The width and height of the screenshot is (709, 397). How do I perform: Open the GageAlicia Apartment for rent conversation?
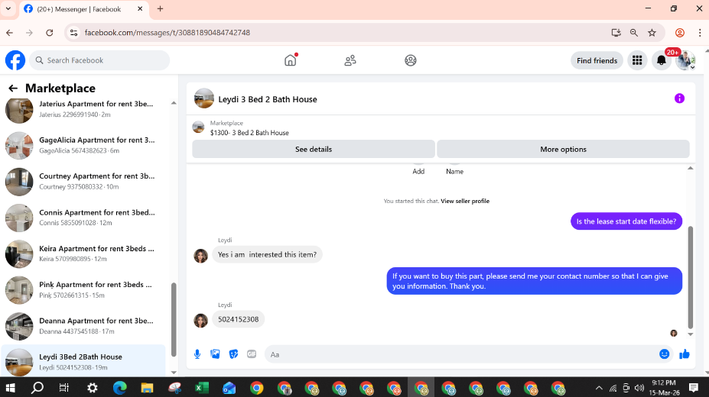83,145
